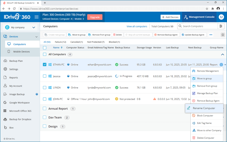
Task: Open the browser three-dot menu
Action: 224,9
